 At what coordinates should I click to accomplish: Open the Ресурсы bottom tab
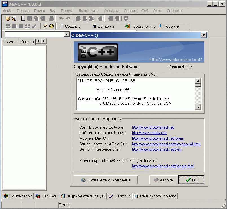pos(47,196)
